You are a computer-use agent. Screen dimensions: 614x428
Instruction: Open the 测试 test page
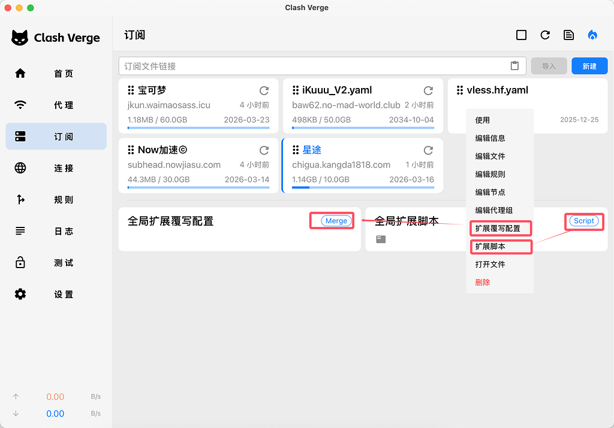[x=56, y=263]
